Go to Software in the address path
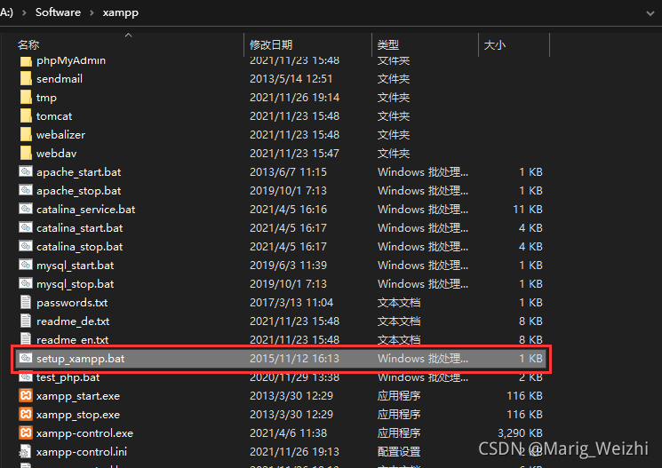 coord(58,12)
